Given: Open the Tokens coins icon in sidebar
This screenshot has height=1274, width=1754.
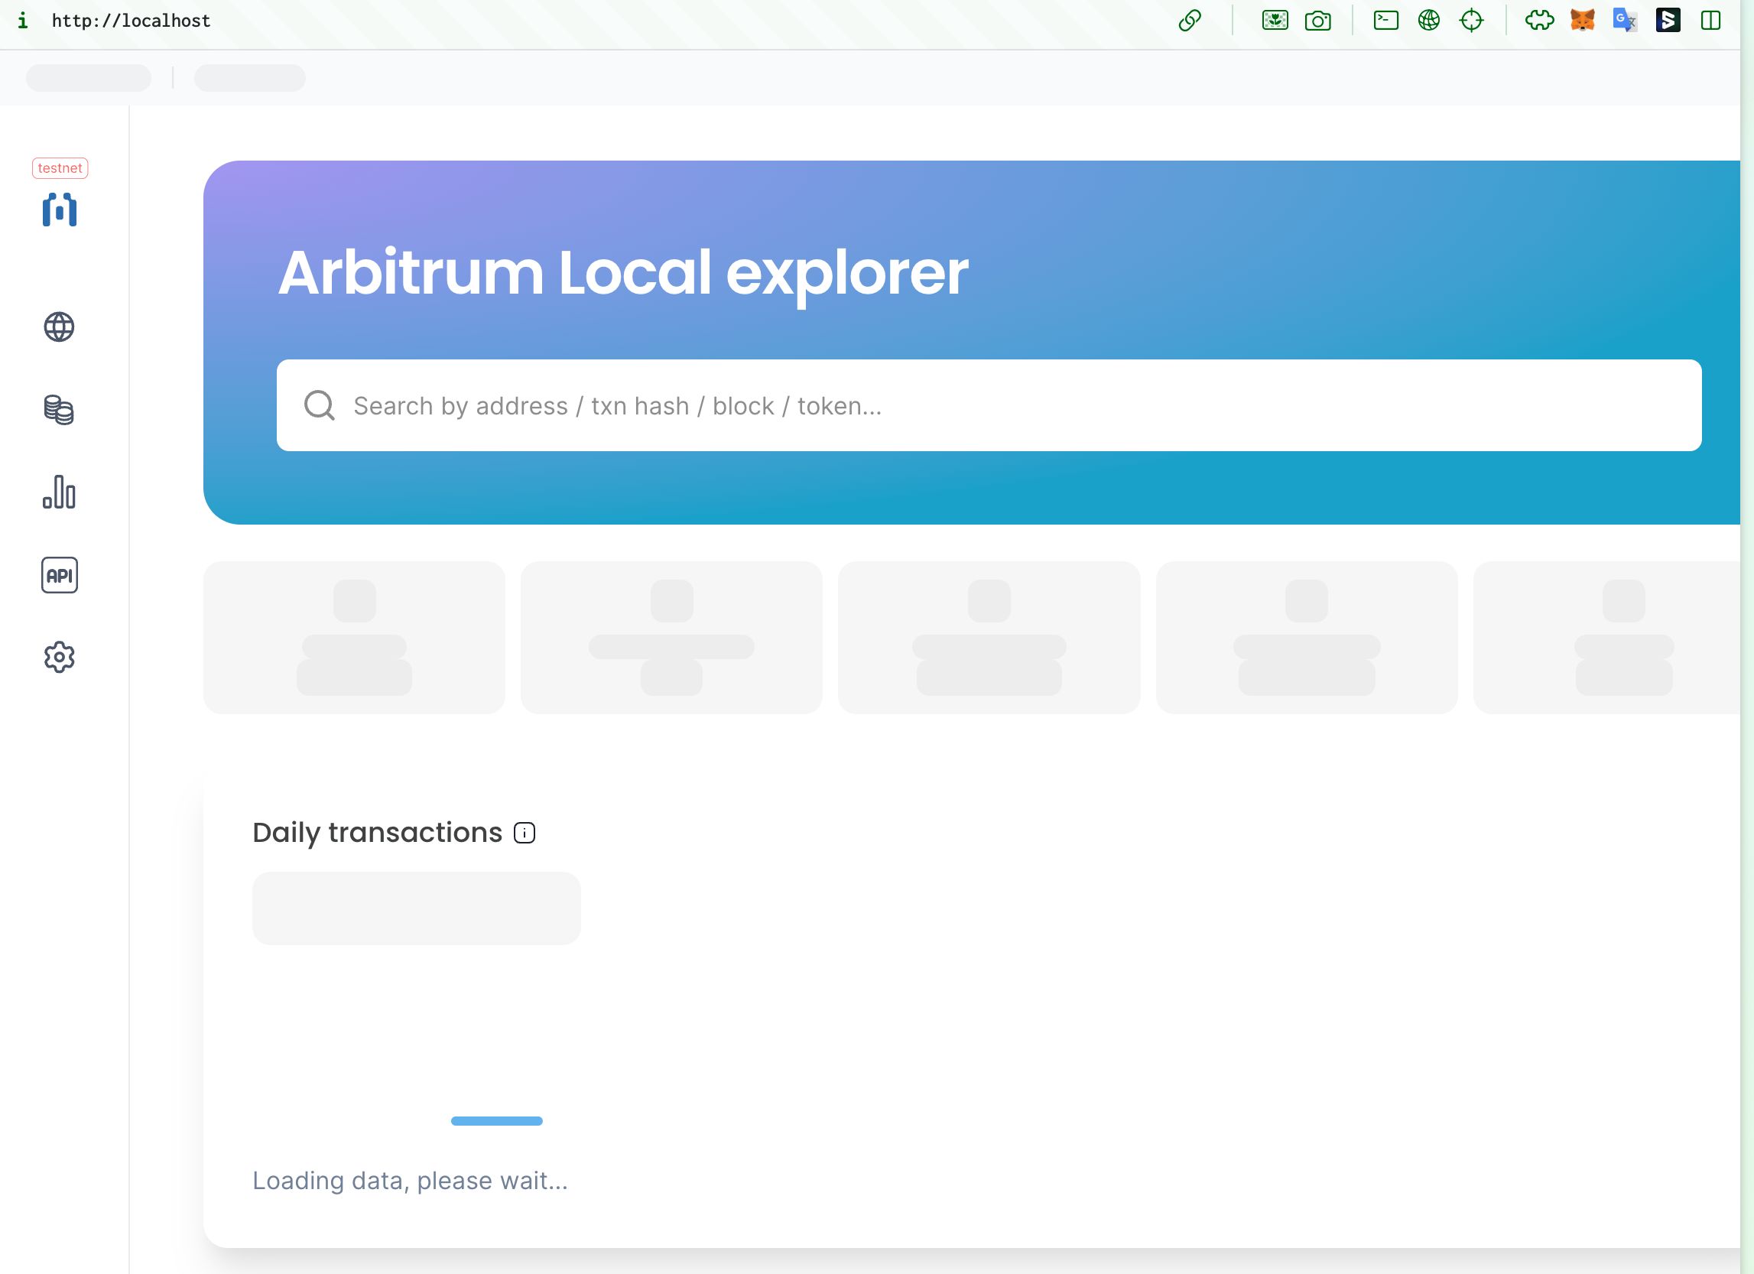Looking at the screenshot, I should [x=59, y=410].
